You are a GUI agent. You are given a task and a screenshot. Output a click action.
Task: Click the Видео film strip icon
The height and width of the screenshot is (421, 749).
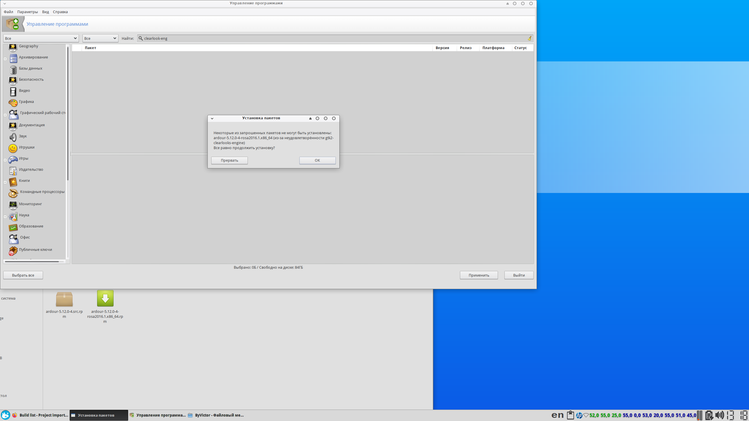tap(13, 91)
